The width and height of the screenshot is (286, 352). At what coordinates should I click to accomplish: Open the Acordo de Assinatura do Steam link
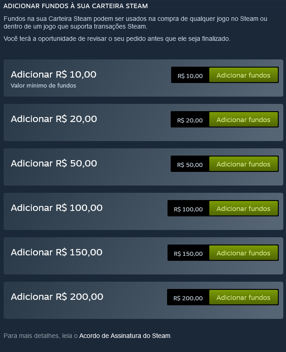tap(125, 336)
